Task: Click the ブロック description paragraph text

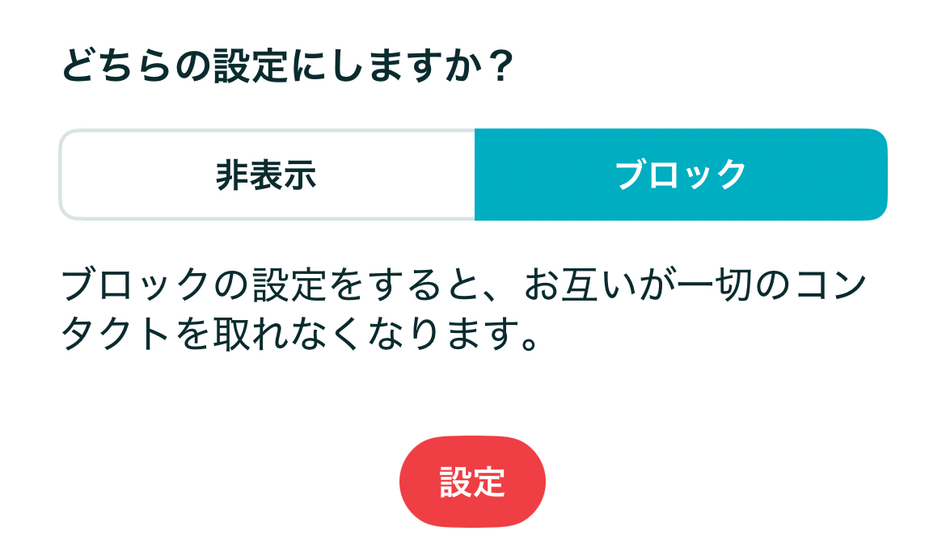Action: (464, 309)
